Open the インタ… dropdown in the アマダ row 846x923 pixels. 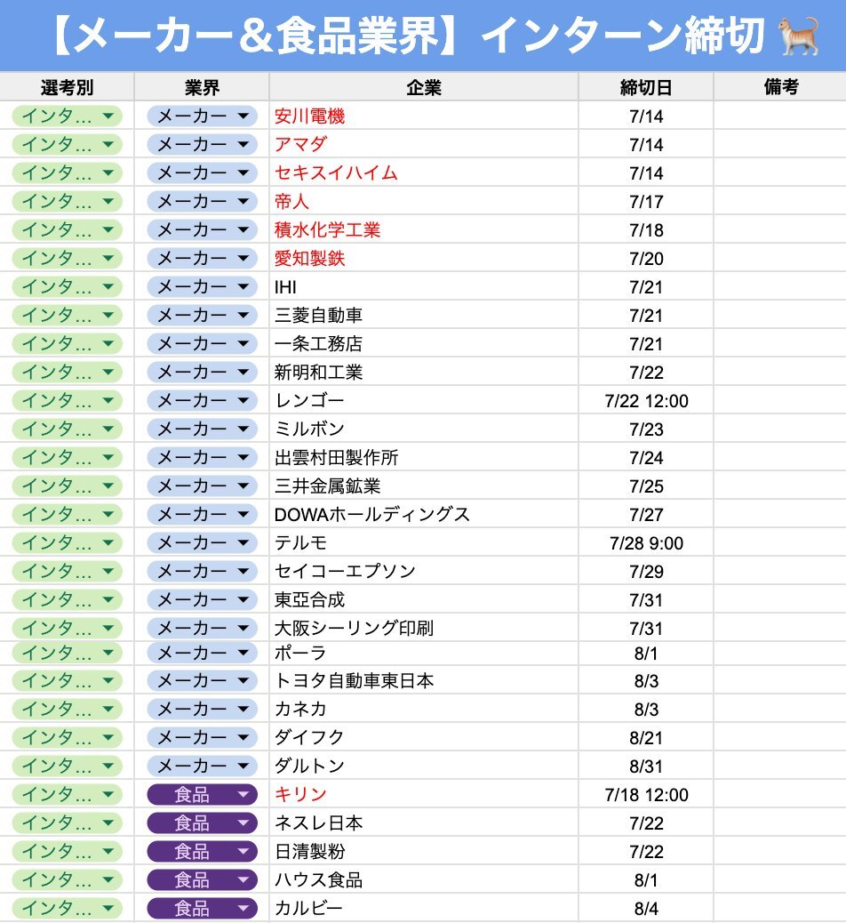coord(67,144)
